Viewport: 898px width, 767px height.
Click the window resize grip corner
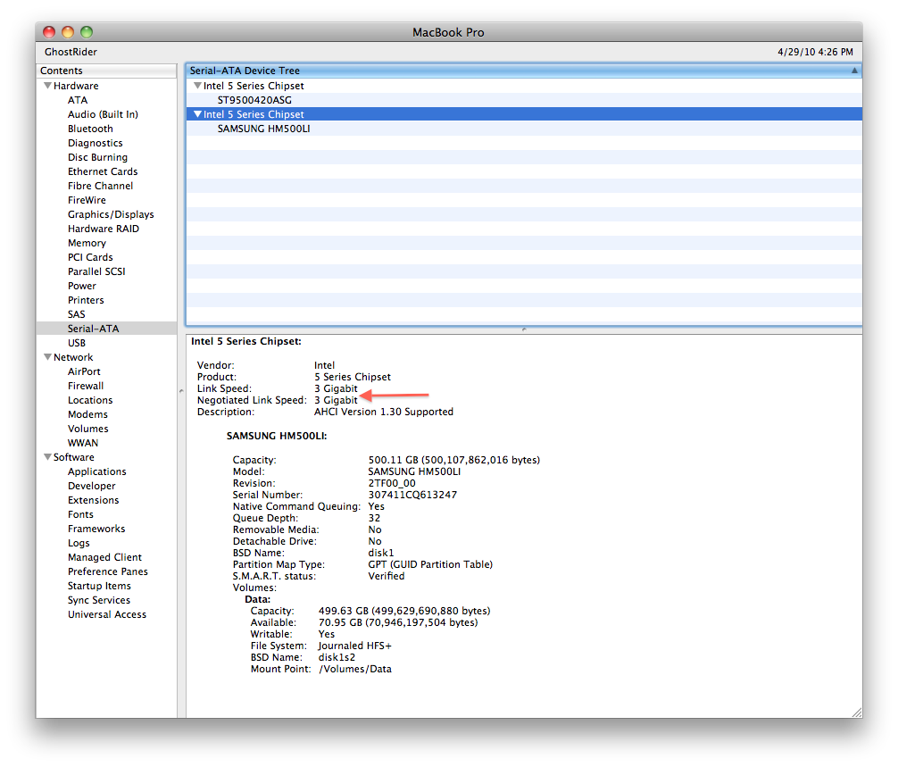856,712
